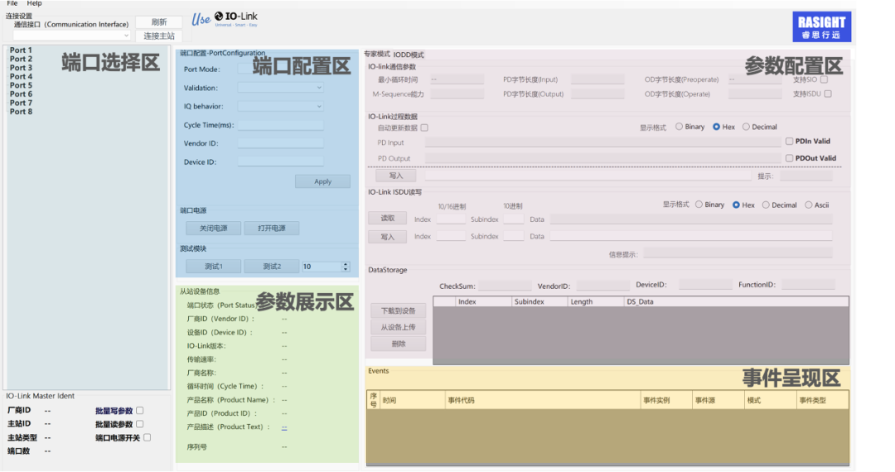Switch to the IODD模式 tab
Image resolution: width=895 pixels, height=472 pixels.
pos(408,55)
